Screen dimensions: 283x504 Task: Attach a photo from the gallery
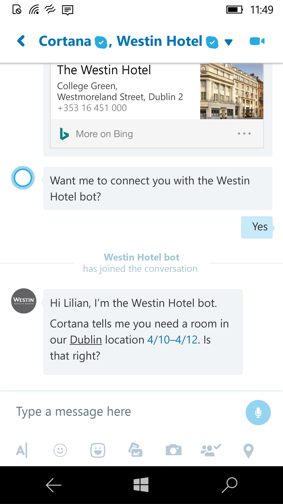click(136, 450)
